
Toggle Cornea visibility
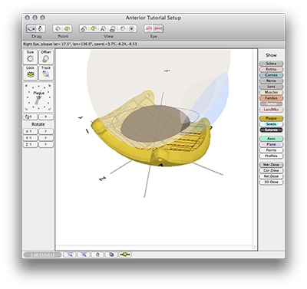coord(271,75)
